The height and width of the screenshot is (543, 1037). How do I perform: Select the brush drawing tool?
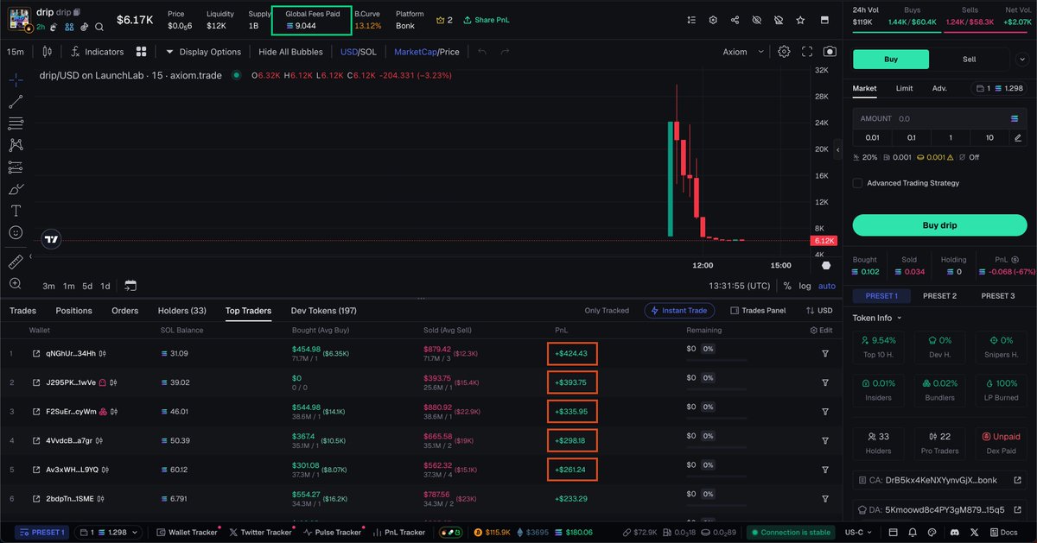point(16,189)
